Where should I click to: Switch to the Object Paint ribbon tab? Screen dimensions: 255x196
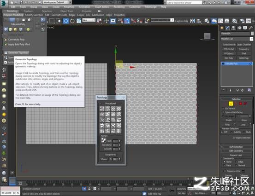point(67,11)
